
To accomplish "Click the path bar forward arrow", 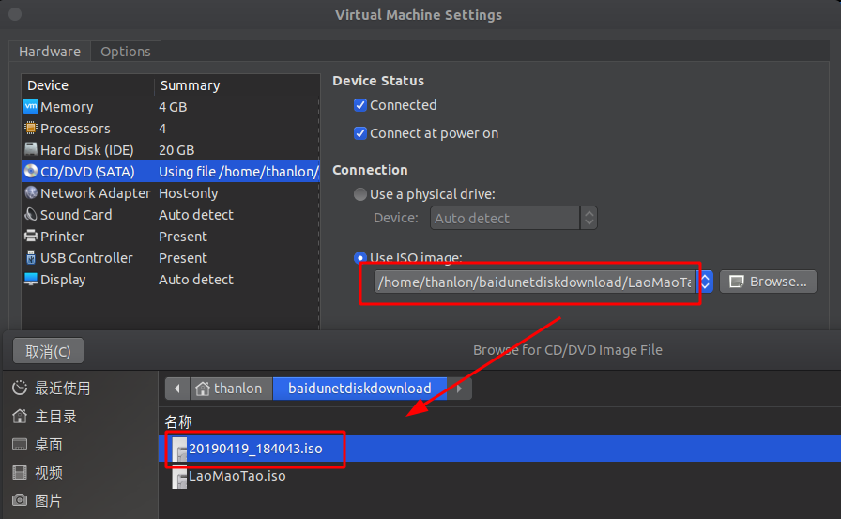I will pos(460,389).
